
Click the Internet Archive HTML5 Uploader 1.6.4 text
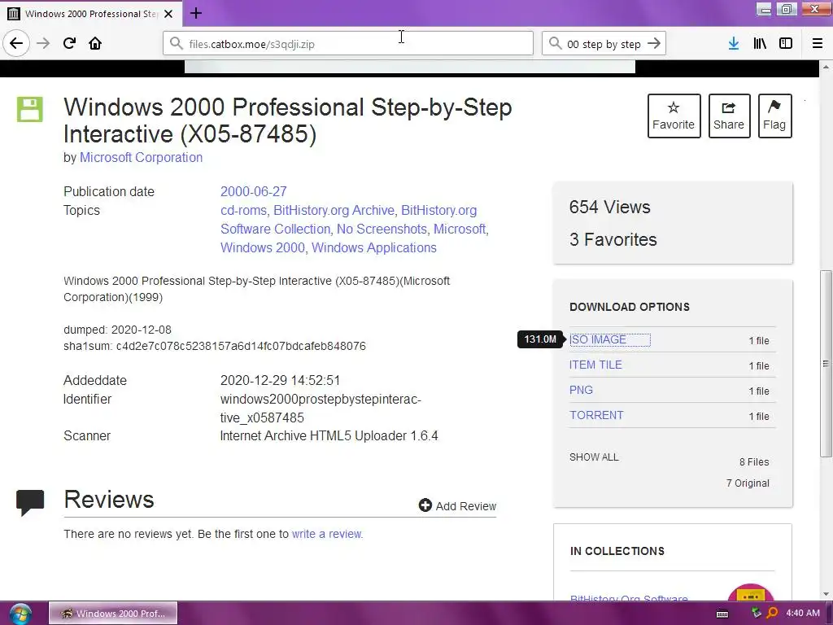coord(329,436)
